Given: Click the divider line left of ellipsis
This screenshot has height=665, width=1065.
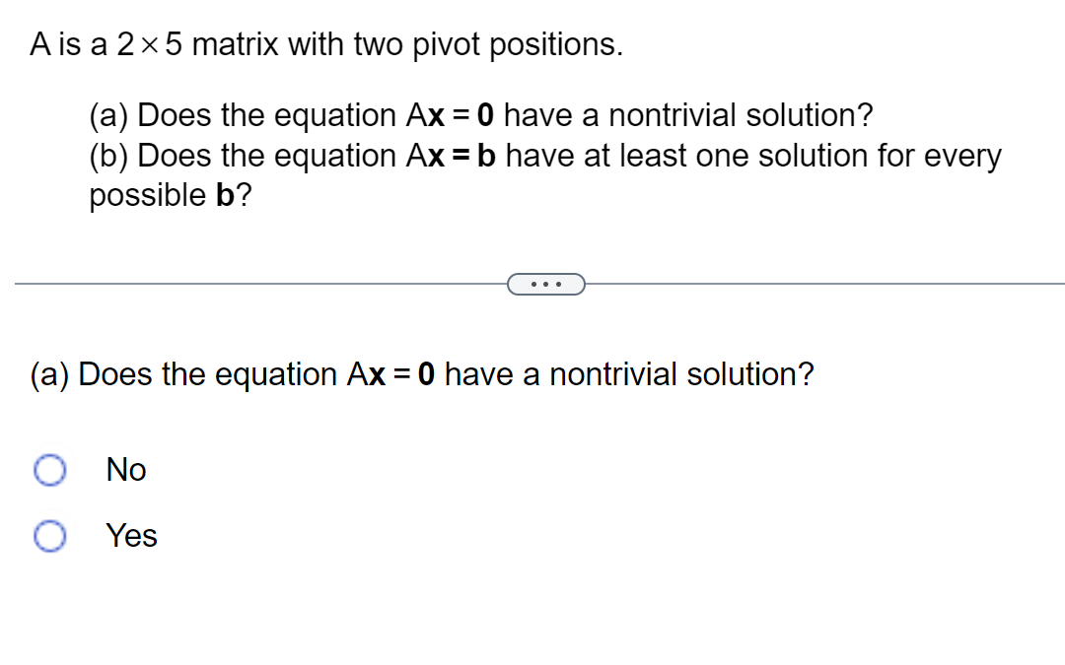Looking at the screenshot, I should coord(260,284).
